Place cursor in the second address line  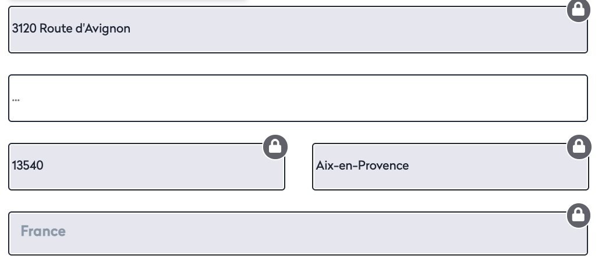(x=291, y=98)
